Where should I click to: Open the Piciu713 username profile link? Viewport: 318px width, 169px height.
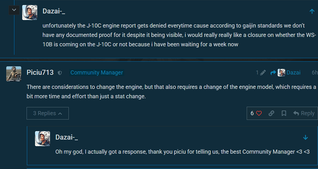pyautogui.click(x=40, y=73)
